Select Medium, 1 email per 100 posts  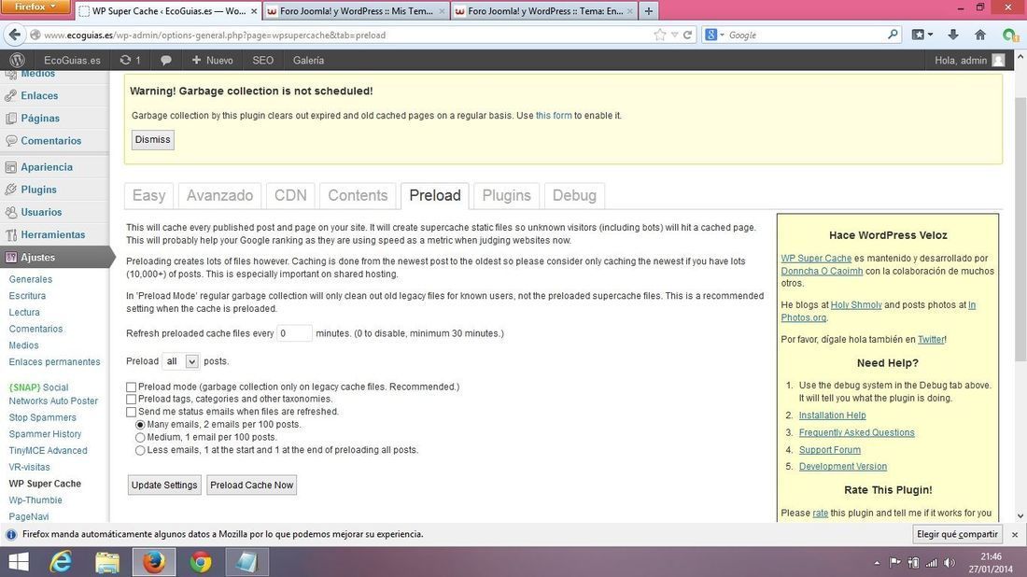tap(139, 437)
